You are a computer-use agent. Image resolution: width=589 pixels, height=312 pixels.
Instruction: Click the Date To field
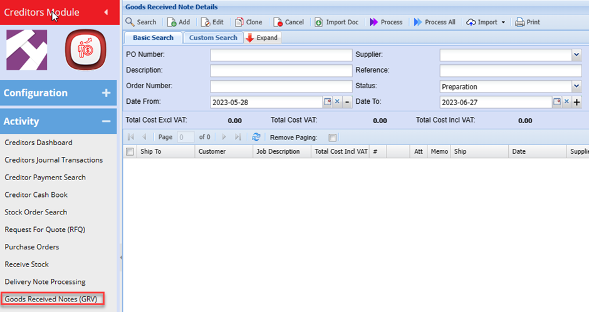tap(496, 103)
